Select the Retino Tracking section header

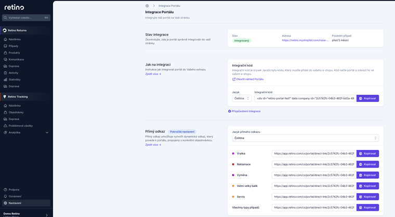click(x=18, y=97)
